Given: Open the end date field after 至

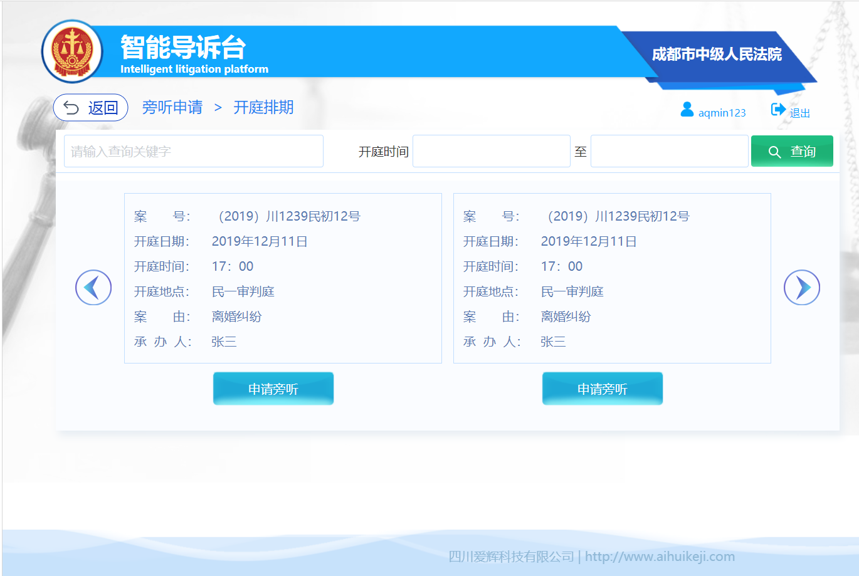Looking at the screenshot, I should click(x=669, y=151).
